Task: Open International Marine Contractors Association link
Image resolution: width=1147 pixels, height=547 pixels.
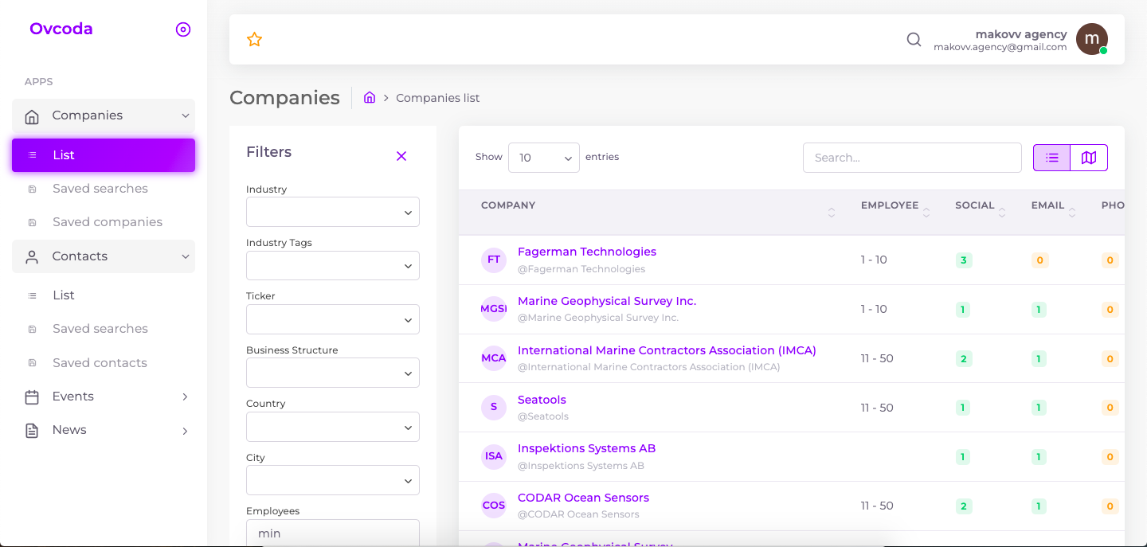Action: (667, 350)
